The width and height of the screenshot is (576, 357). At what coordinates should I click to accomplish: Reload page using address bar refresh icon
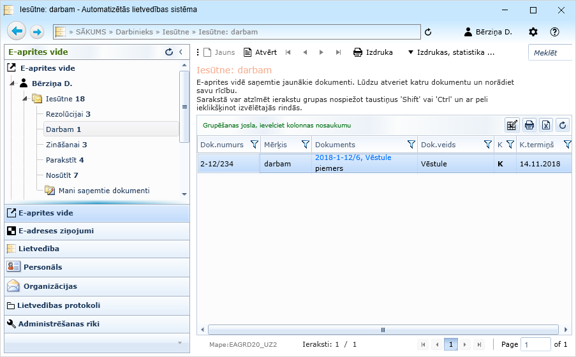point(428,32)
